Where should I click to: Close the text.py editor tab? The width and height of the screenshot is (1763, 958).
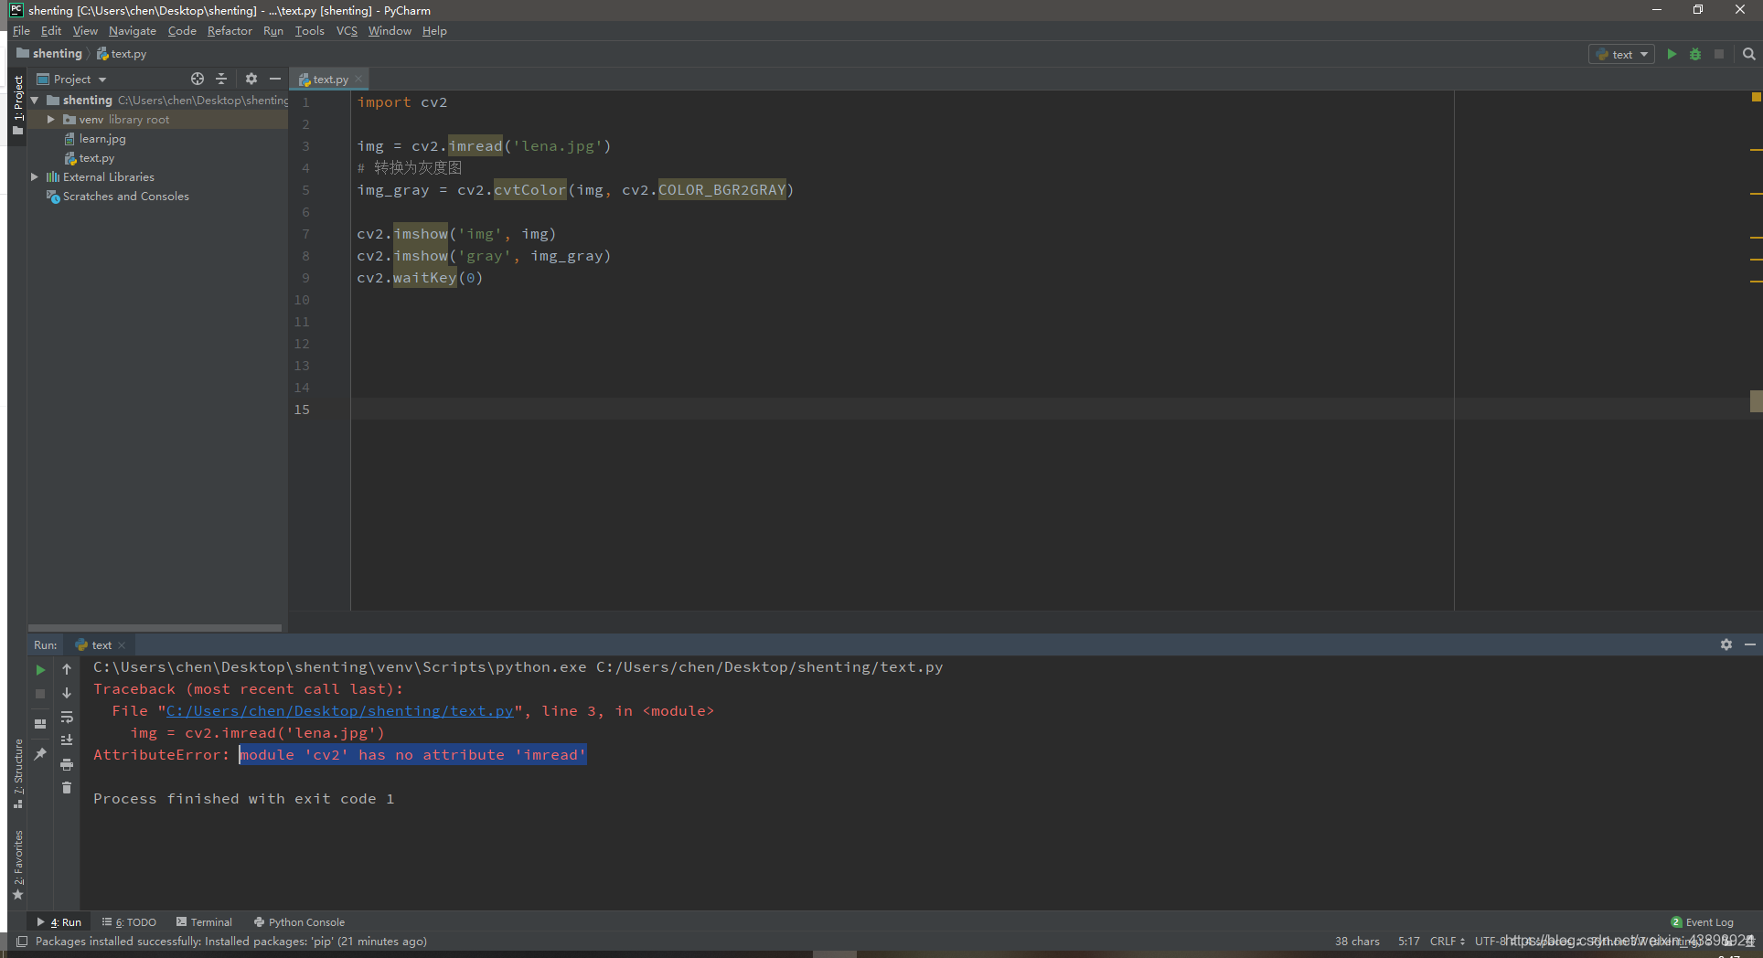[x=359, y=80]
